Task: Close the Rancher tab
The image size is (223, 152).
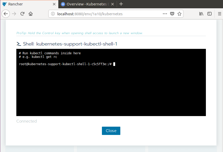Action: pos(54,4)
